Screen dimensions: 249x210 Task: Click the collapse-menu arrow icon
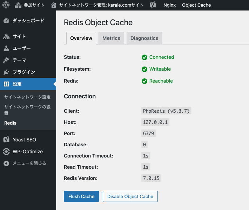[6, 163]
